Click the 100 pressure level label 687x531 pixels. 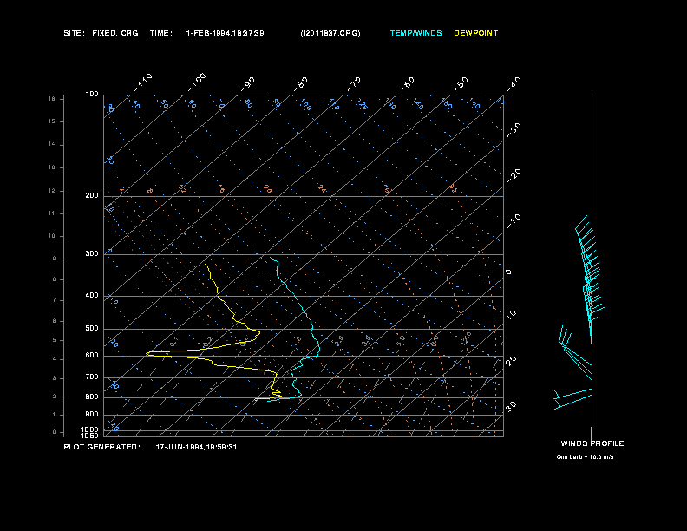tap(92, 94)
